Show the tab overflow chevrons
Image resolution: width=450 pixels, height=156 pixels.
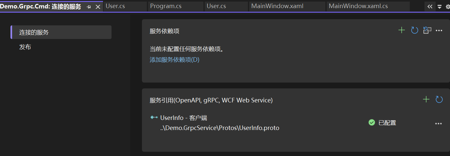click(430, 6)
